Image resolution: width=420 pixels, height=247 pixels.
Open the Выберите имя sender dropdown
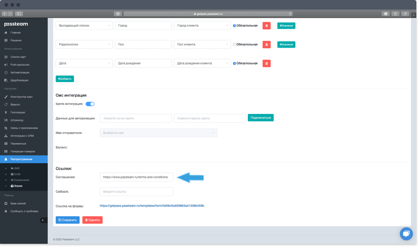(158, 133)
